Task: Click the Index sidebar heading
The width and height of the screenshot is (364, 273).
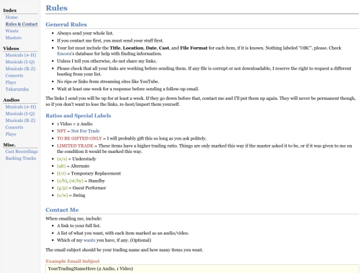Action: tap(9, 10)
